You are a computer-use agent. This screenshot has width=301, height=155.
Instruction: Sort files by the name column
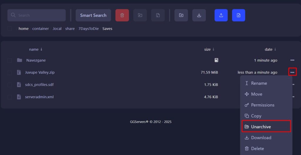[x=36, y=49]
